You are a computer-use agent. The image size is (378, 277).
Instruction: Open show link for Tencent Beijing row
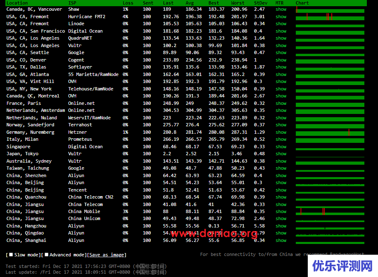[281, 190]
